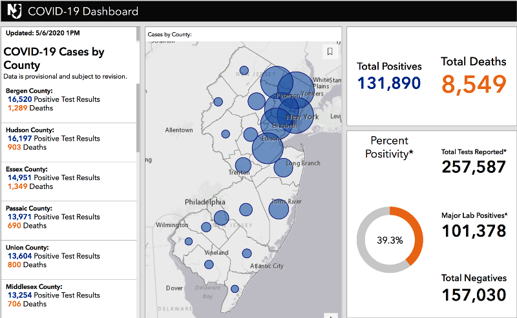Viewport: 517px width, 318px height.
Task: Select Union County entry
Action: (x=69, y=260)
